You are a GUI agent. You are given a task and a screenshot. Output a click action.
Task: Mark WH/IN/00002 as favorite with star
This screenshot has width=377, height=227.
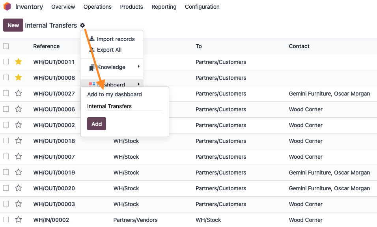click(x=19, y=220)
